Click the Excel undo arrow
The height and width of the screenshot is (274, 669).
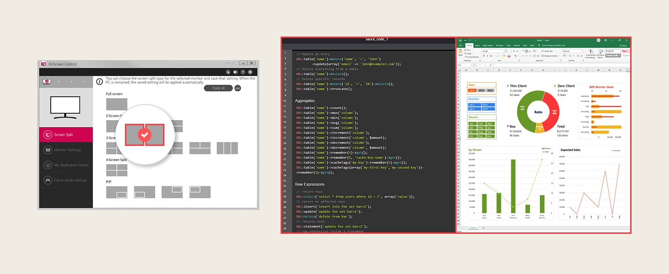pos(465,40)
